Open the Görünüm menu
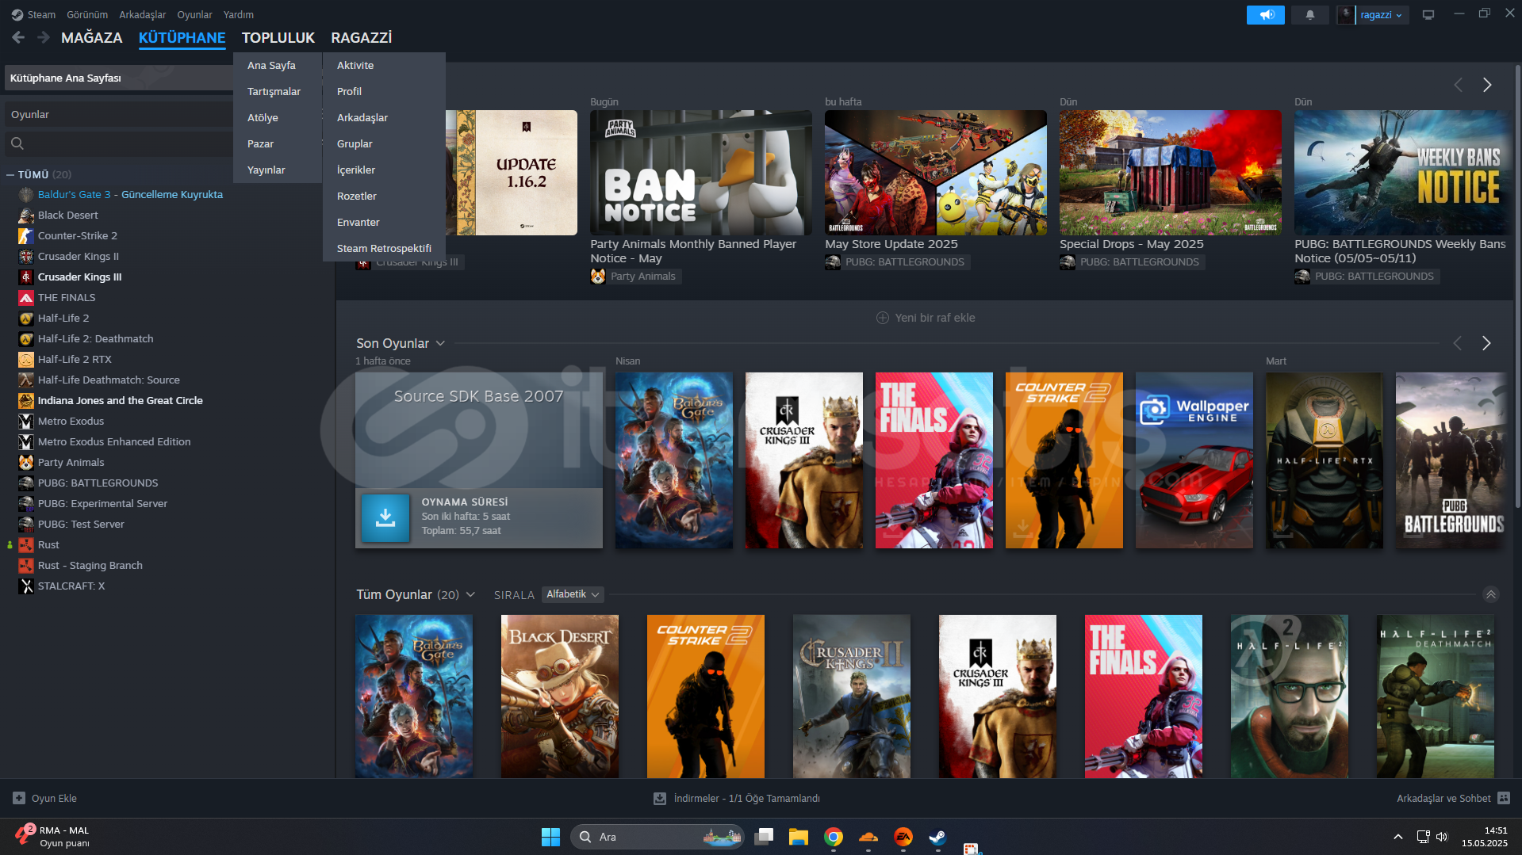This screenshot has width=1522, height=855. pos(87,14)
